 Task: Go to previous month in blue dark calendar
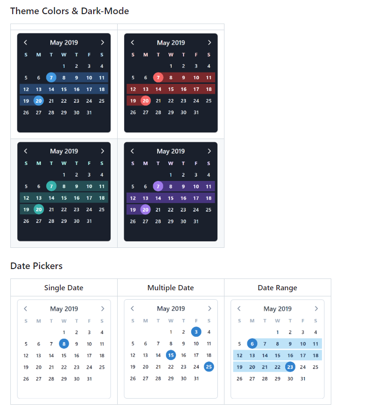[26, 42]
